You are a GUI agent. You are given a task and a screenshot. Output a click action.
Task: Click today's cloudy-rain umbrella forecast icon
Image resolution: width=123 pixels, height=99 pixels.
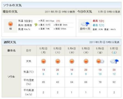tap(85, 24)
